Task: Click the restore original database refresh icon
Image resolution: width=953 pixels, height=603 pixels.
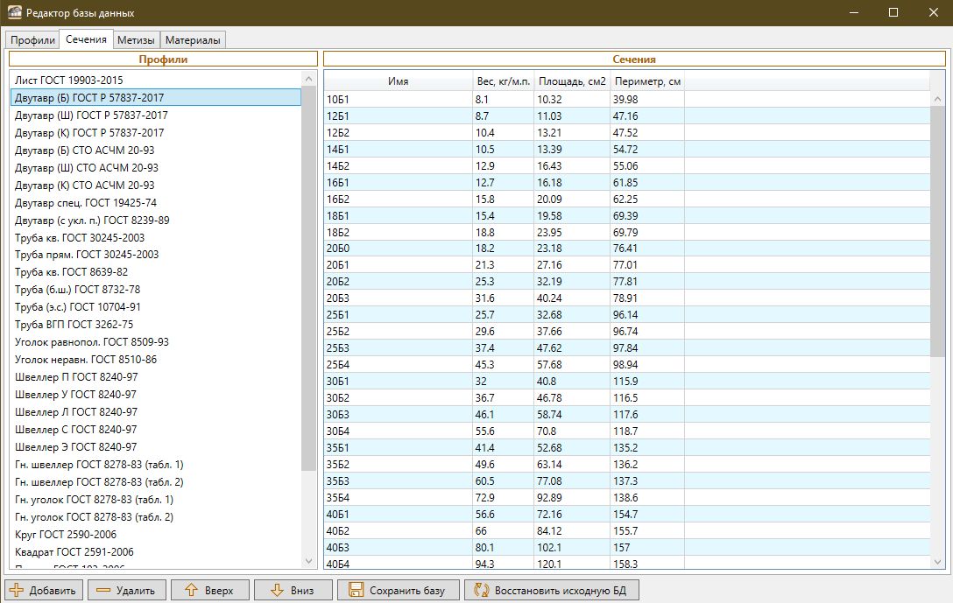Action: pos(481,590)
